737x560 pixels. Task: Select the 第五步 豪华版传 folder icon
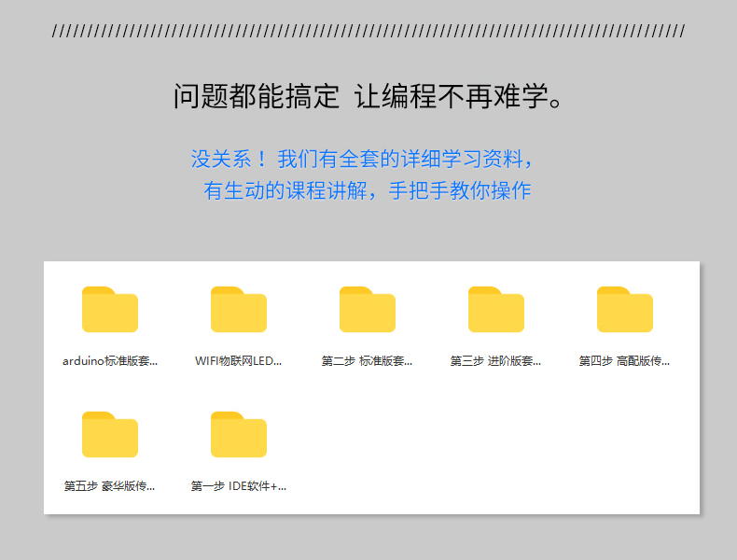[110, 435]
